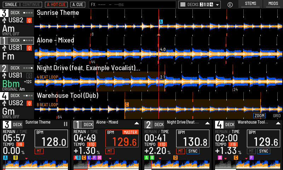Click the deck 4 BPM 129.6 box

point(264,138)
